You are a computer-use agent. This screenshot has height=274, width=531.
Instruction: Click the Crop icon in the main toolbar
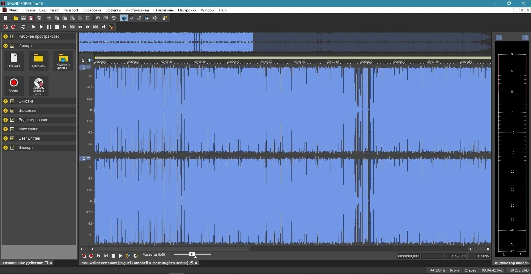coord(88,18)
